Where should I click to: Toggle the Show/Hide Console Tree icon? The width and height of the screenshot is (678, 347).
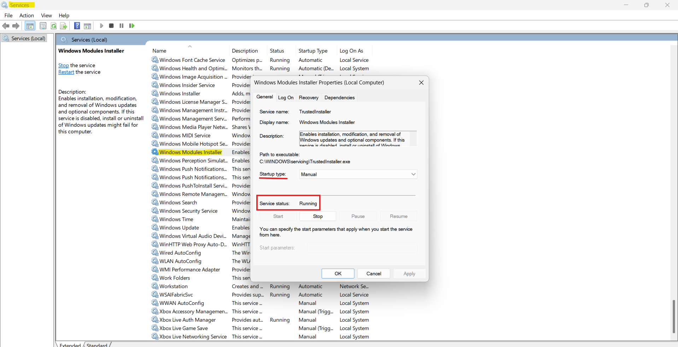pos(30,26)
